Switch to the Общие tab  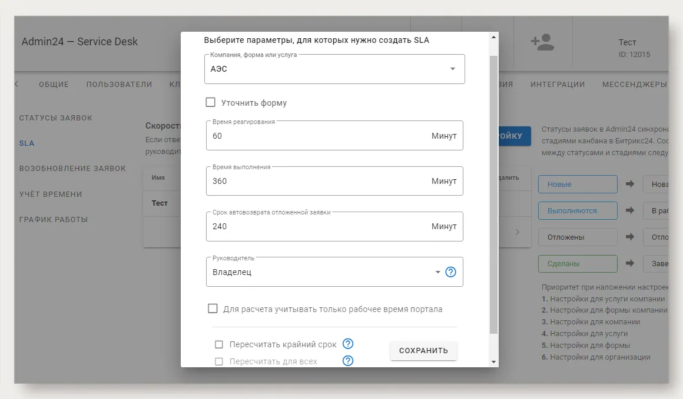54,84
